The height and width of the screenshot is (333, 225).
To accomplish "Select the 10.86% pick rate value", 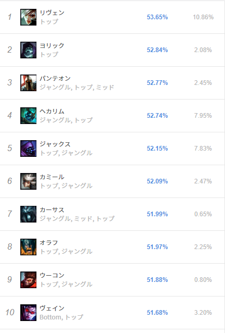I will (x=203, y=17).
